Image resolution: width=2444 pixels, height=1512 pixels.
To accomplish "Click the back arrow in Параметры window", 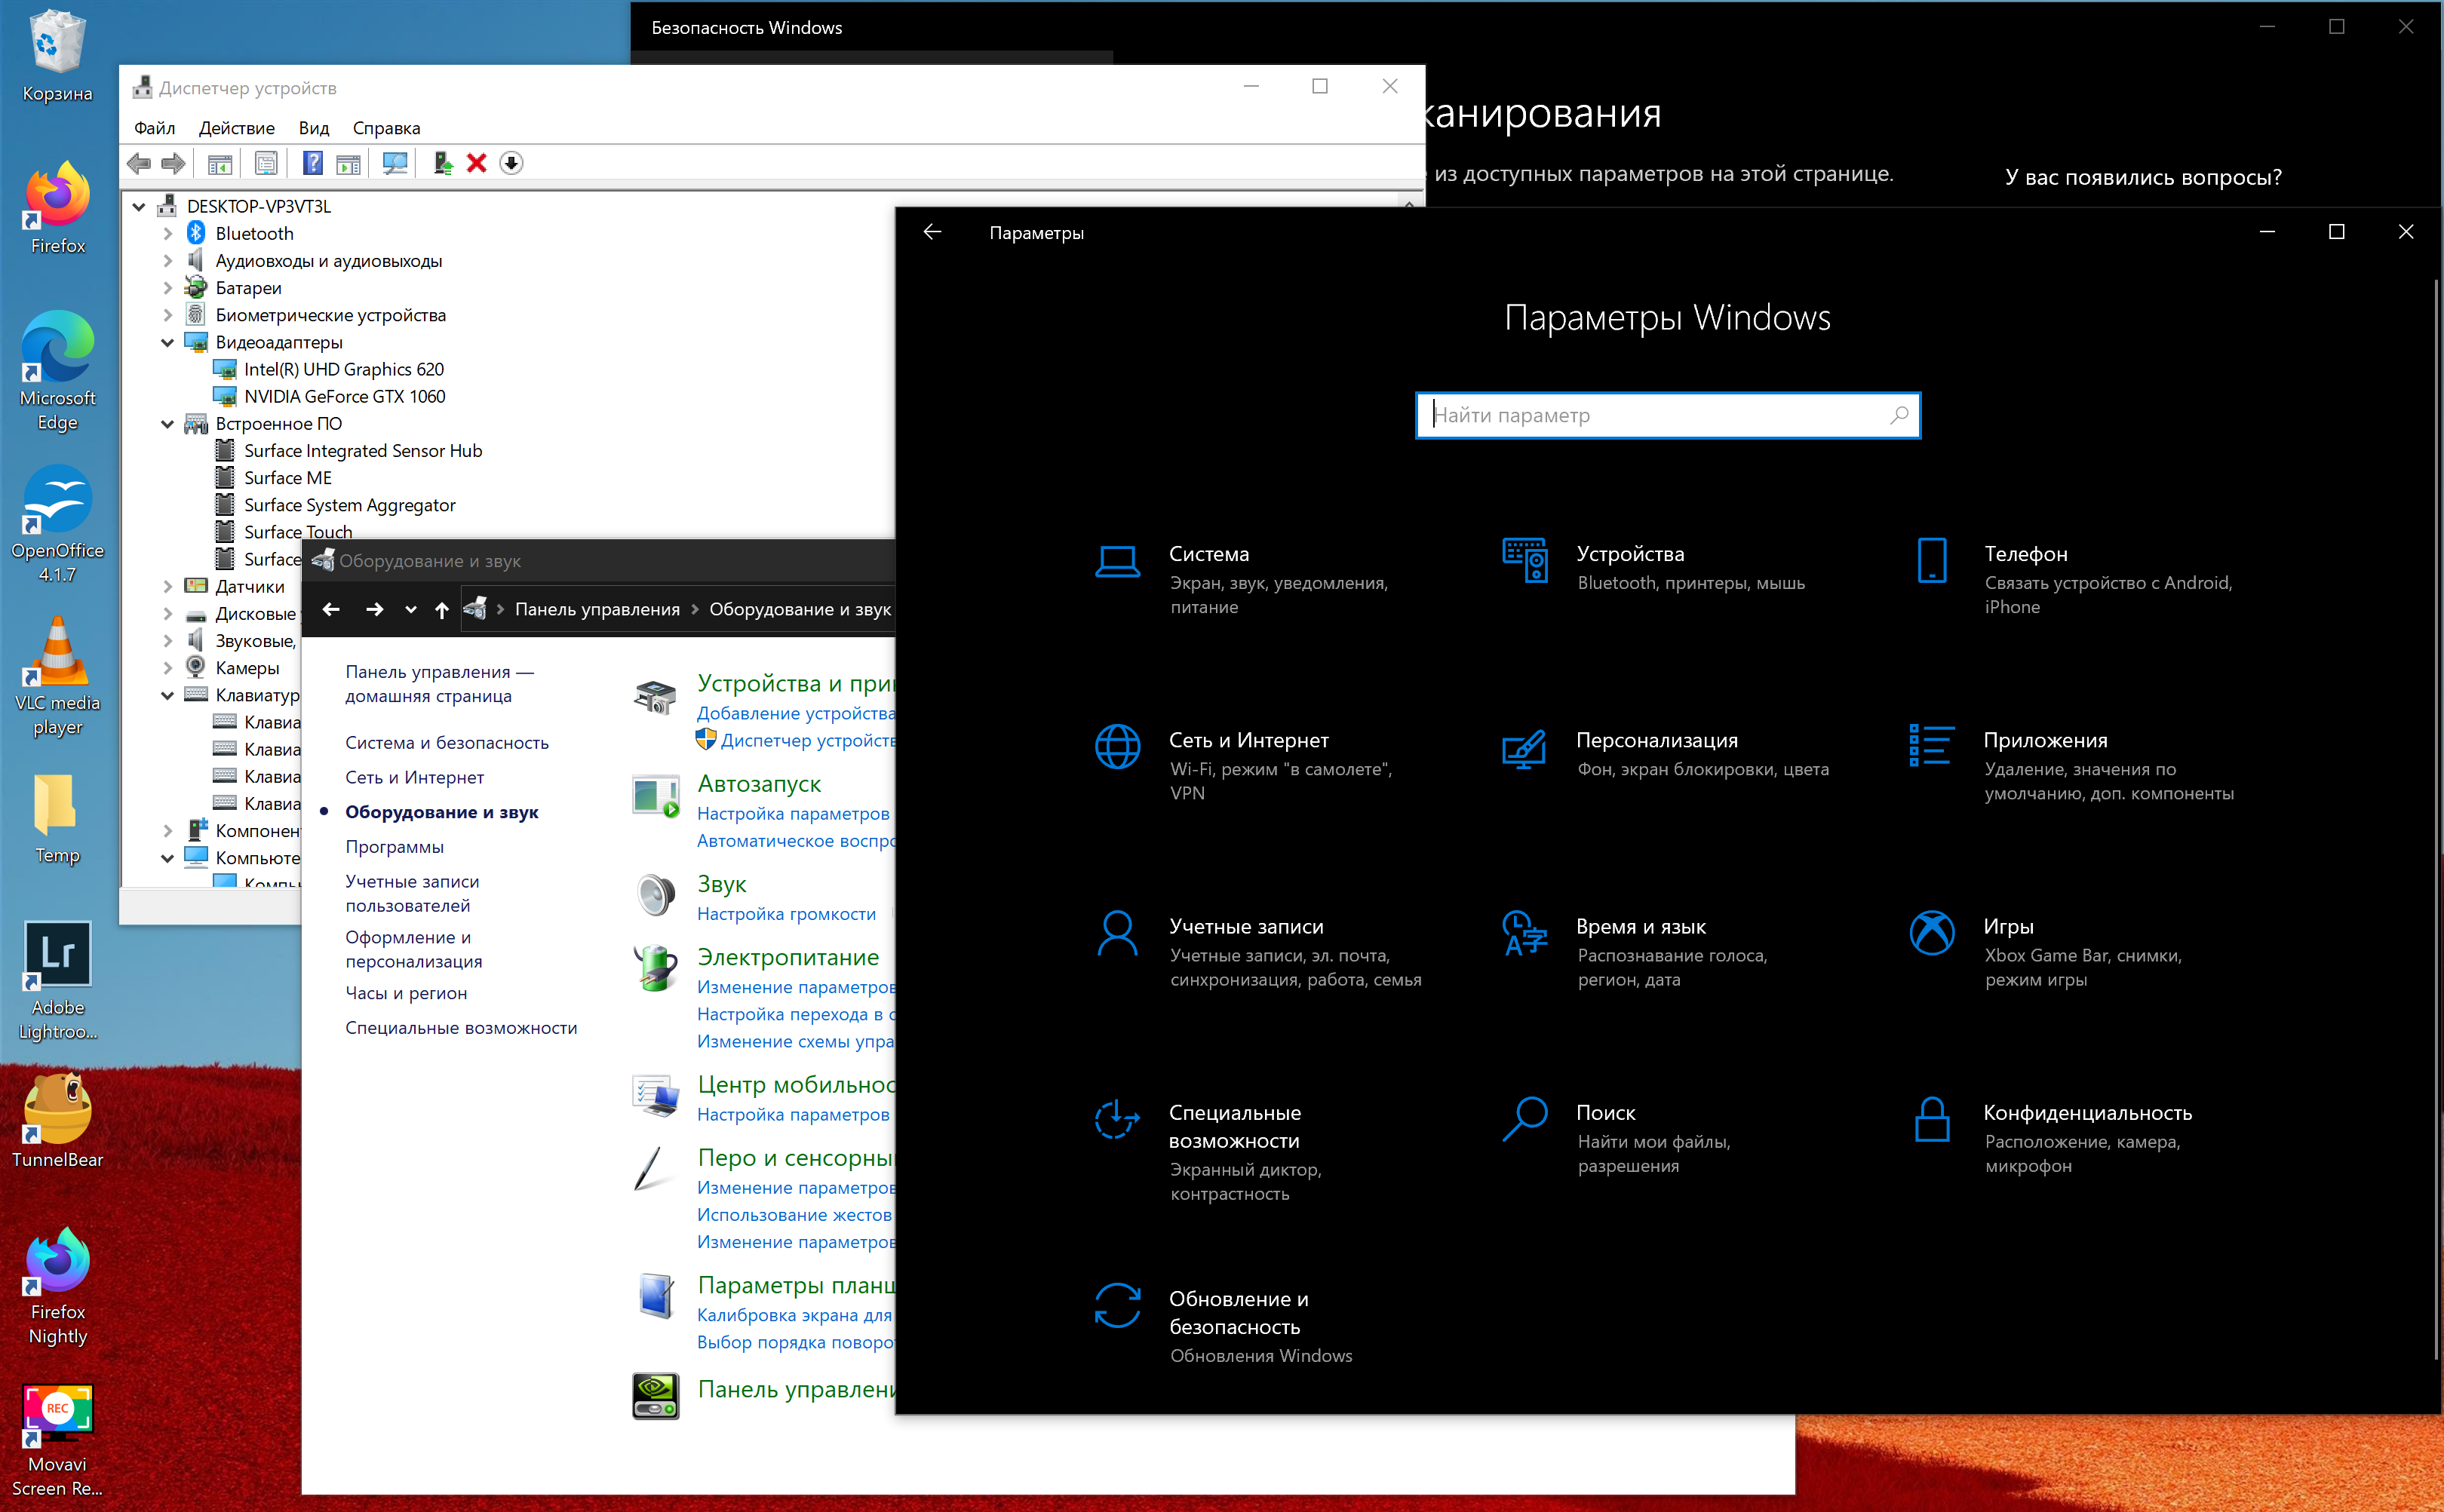I will pos(932,232).
